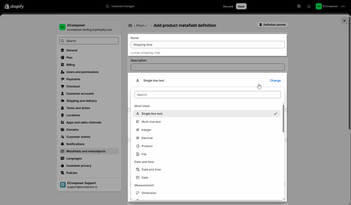Click the type list scrollbar

click(x=283, y=118)
